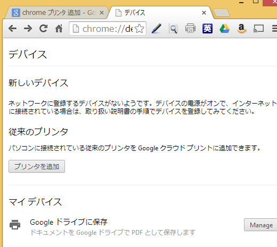Click the printer extension icon in toolbar
The width and height of the screenshot is (277, 247).
click(190, 28)
